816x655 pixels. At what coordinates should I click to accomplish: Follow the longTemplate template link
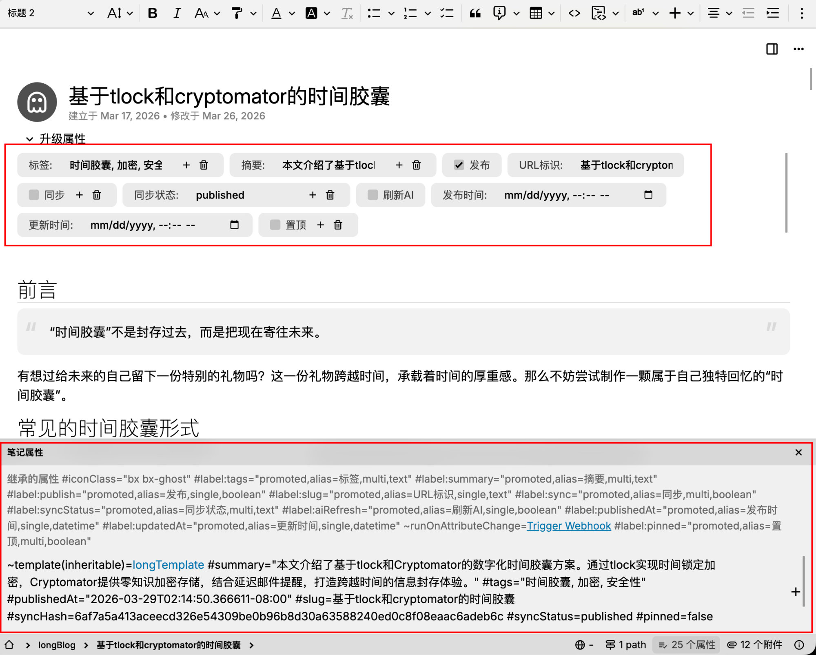168,565
